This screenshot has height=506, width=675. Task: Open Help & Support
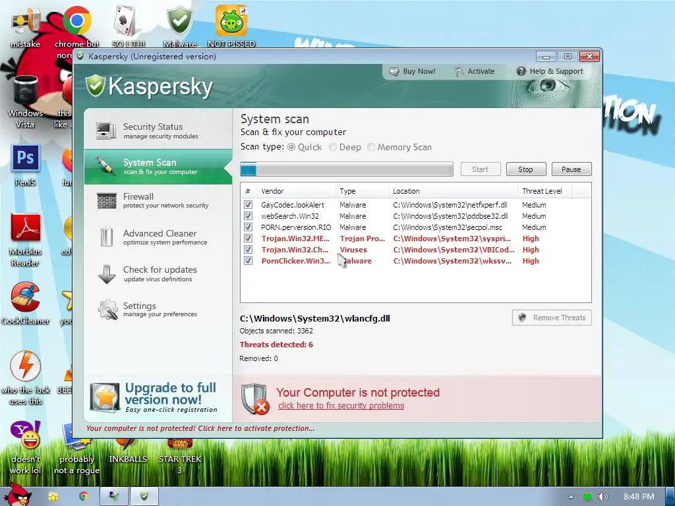click(x=550, y=71)
